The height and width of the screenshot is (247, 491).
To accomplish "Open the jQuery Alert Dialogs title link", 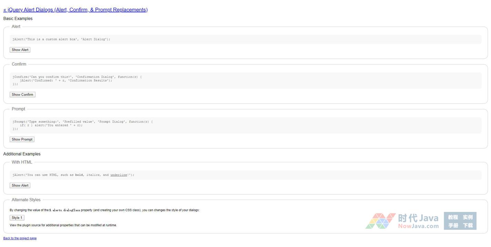I will point(75,10).
